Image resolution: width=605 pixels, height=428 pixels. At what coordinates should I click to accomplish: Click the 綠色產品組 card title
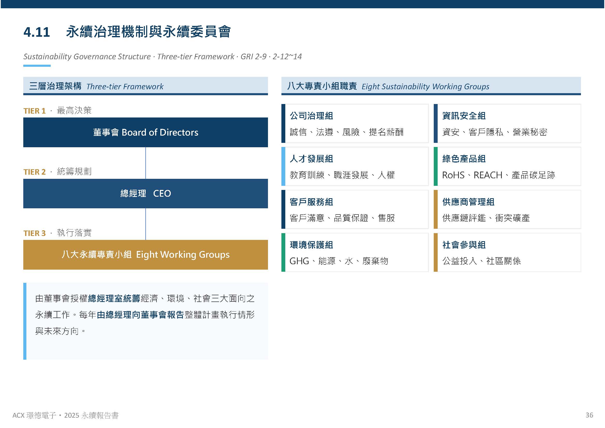[464, 159]
